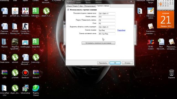Image resolution: width=177 pixels, height=99 pixels.
Task: Click the Показать/скрыть главное окно hotkey field
Action: [107, 13]
